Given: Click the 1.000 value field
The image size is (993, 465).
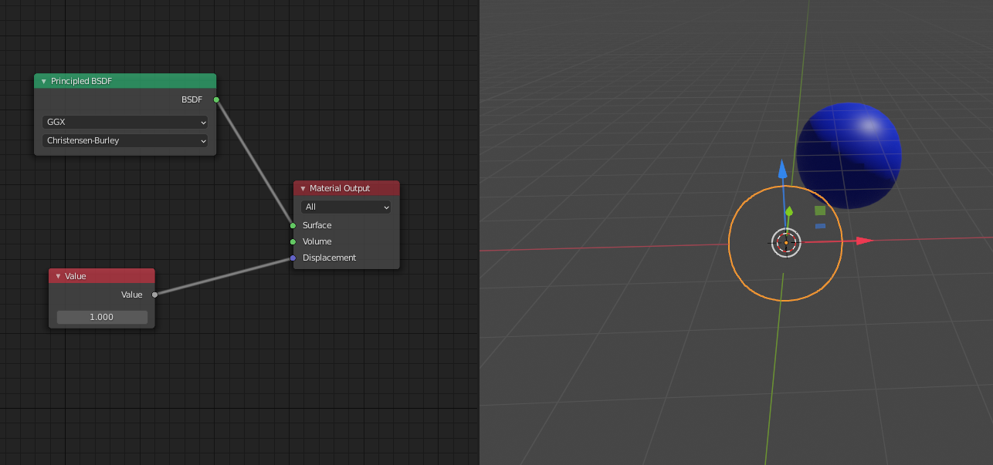Looking at the screenshot, I should pos(102,317).
